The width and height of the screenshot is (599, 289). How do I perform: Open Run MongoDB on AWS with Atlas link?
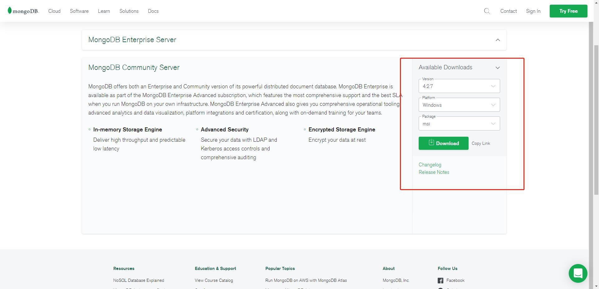pyautogui.click(x=306, y=280)
